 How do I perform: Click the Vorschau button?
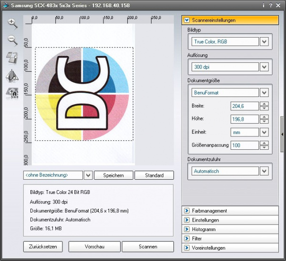[x=94, y=247]
